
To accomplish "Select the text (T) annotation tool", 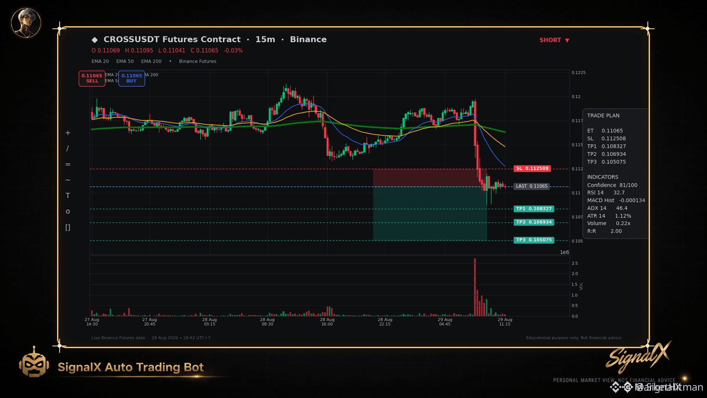I will click(x=68, y=195).
